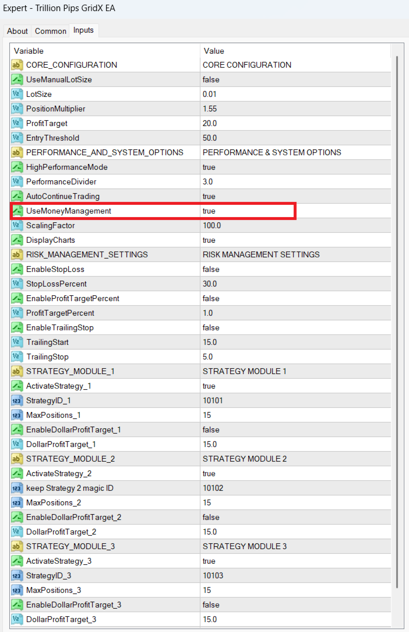409x632 pixels.
Task: Click the string icon beside RISK_MANAGEMENT_SETTINGS
Action: coord(16,254)
